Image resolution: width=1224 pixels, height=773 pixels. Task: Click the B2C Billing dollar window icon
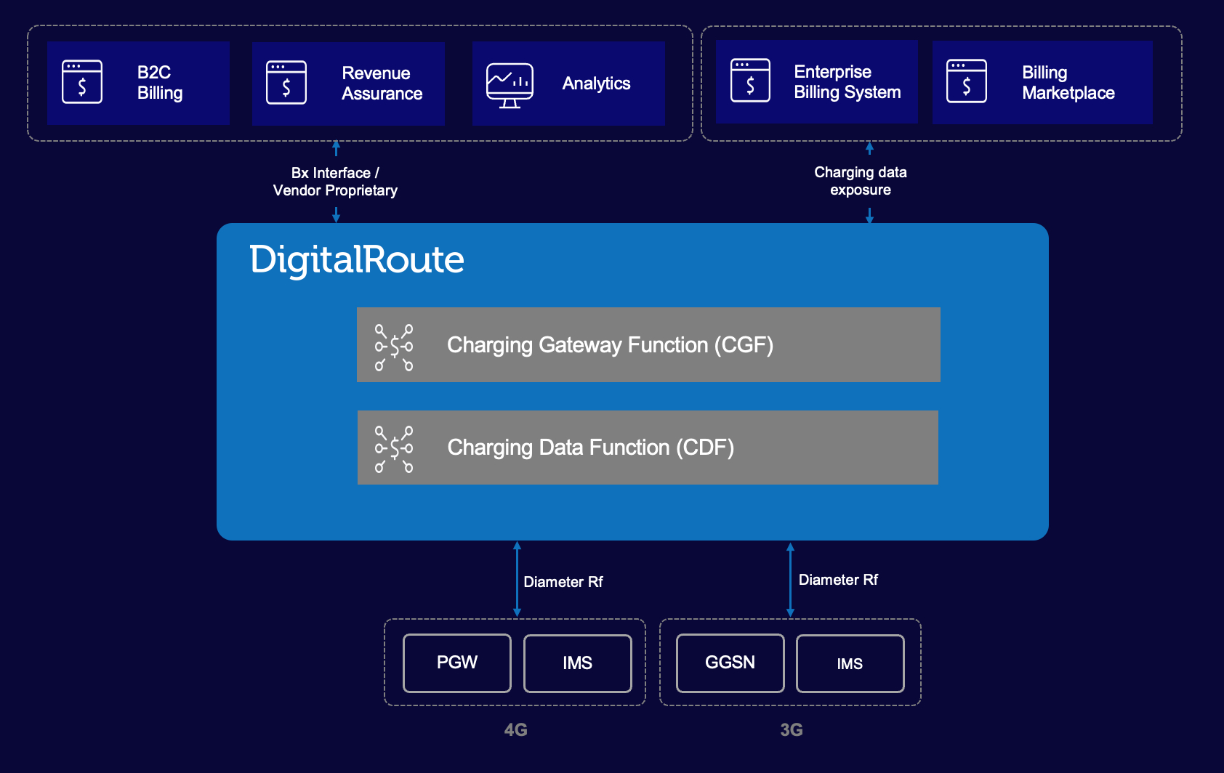pyautogui.click(x=82, y=82)
